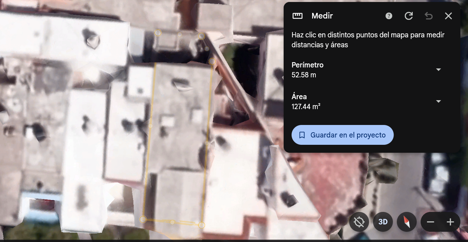Select the perimeter value 52.58 m
Viewport: 468px width, 242px height.
coord(304,75)
